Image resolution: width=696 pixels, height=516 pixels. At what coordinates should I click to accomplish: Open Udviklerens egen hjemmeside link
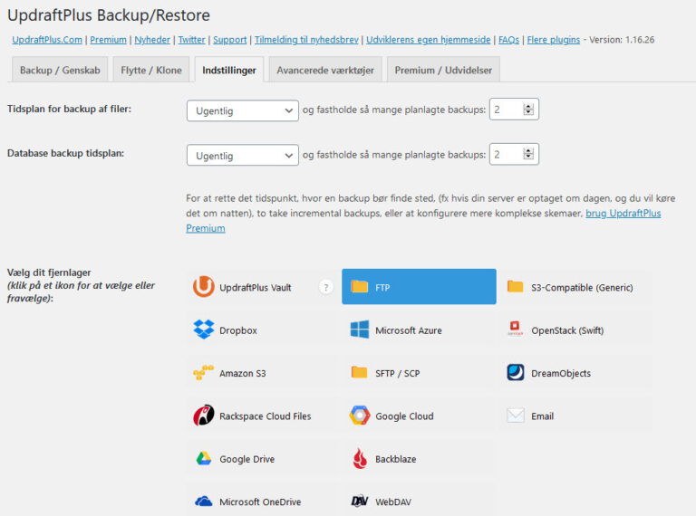pos(429,40)
